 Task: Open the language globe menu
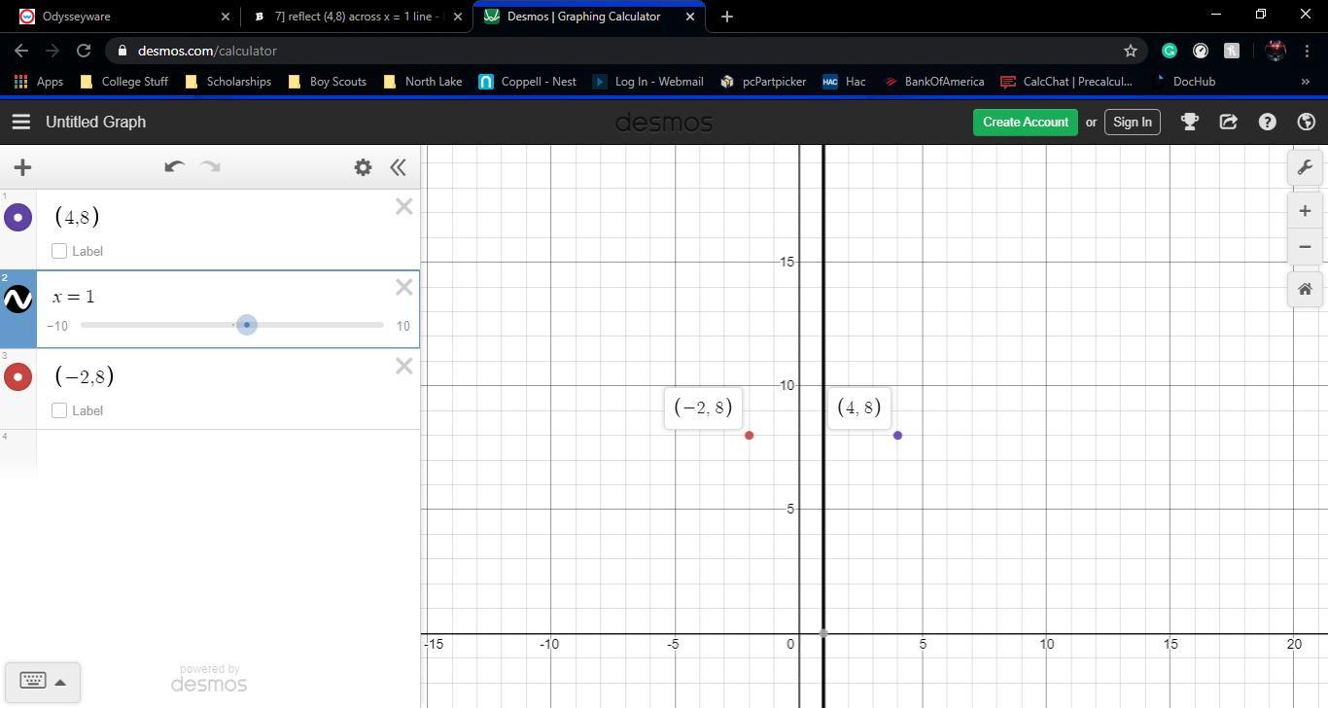tap(1306, 122)
